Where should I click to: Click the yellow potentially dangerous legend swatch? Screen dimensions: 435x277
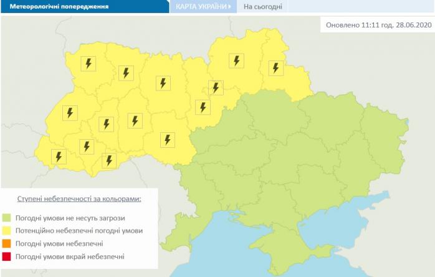tap(9, 231)
